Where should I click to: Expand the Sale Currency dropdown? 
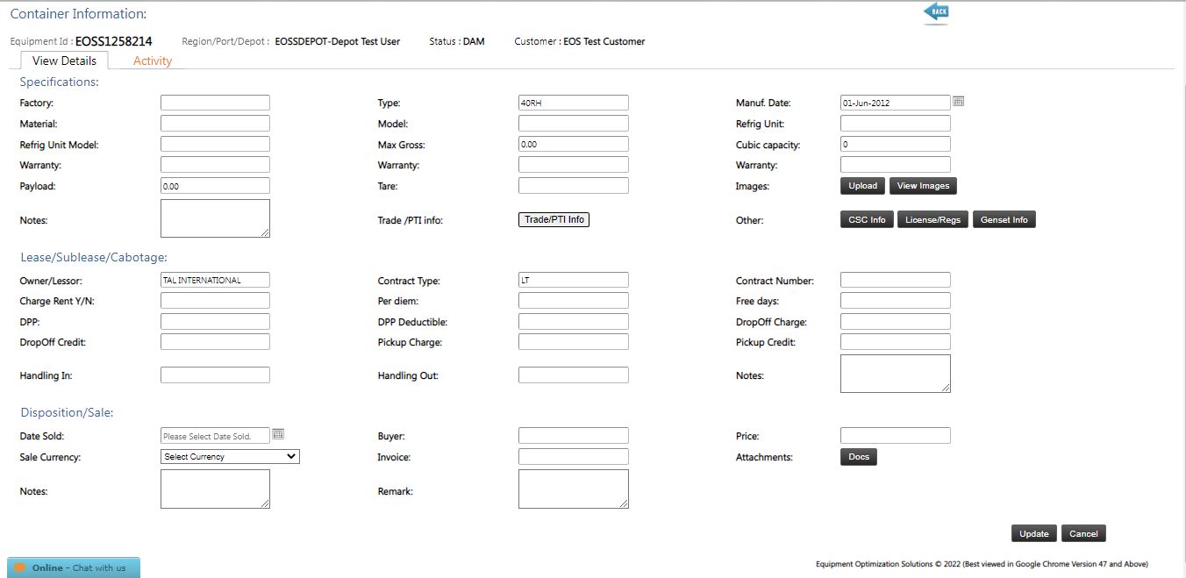pyautogui.click(x=230, y=457)
